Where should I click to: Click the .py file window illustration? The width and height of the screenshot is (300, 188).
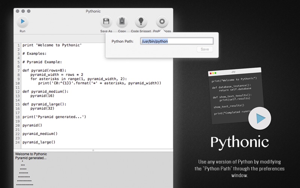point(236,96)
